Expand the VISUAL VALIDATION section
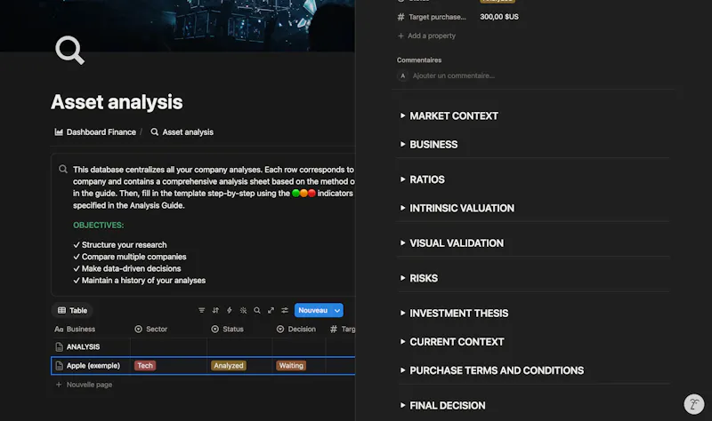Viewport: 712px width, 421px height. pos(402,242)
